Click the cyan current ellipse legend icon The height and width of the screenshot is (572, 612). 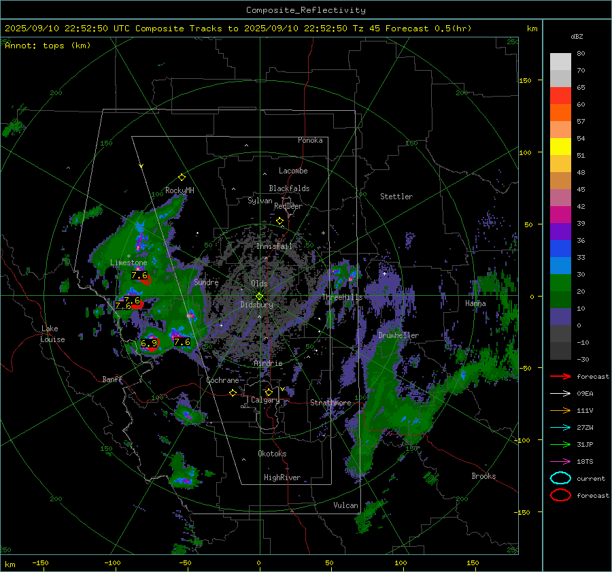[x=560, y=478]
